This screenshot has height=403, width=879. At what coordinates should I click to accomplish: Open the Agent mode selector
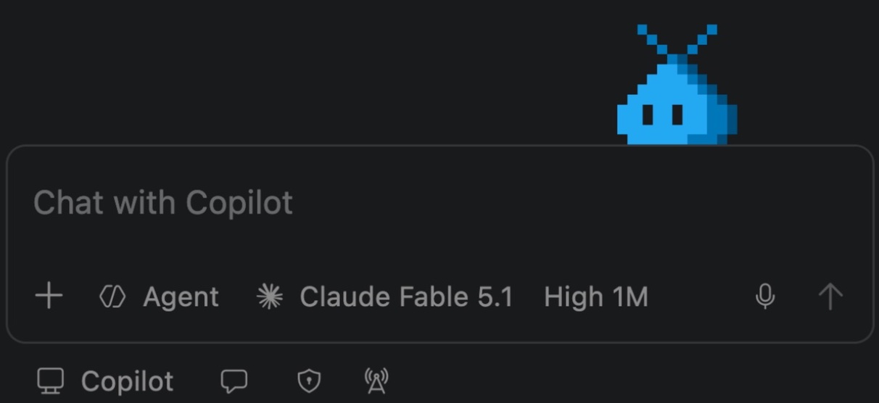tap(159, 296)
